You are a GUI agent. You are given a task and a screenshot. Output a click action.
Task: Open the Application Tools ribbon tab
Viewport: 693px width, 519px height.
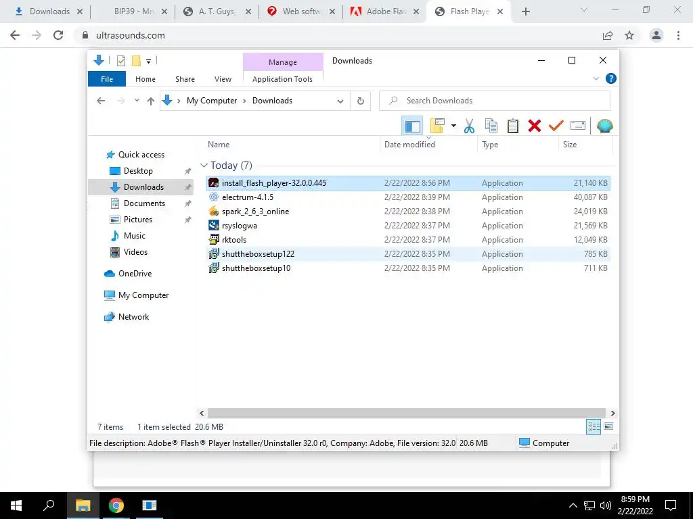pyautogui.click(x=282, y=79)
